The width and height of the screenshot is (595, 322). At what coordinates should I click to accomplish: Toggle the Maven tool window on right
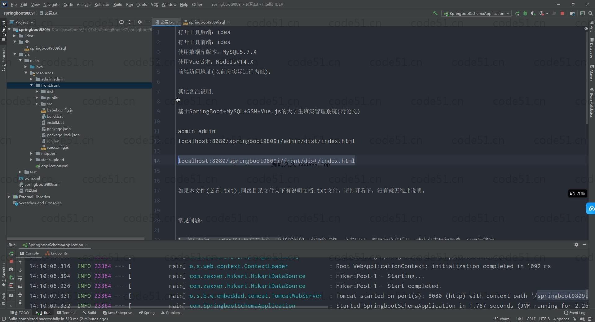592,72
